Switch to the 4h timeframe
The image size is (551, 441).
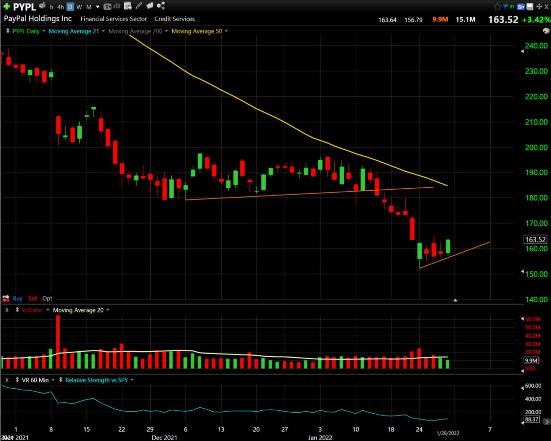click(61, 7)
